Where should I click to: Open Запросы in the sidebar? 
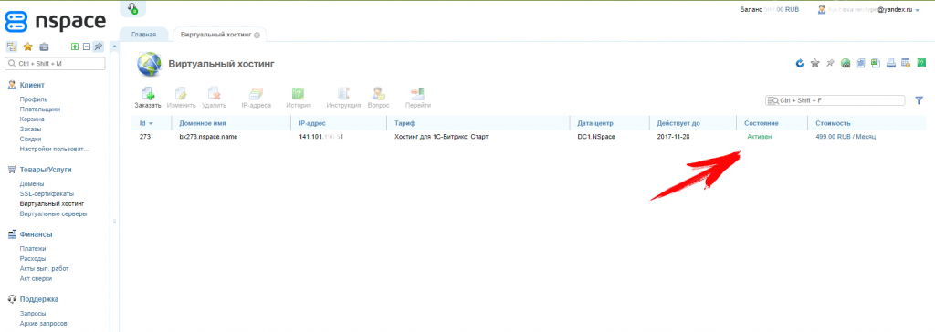click(x=32, y=314)
